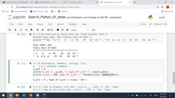Insert a cell below with plus icon
Image resolution: width=175 pixels, height=98 pixels.
(15, 30)
